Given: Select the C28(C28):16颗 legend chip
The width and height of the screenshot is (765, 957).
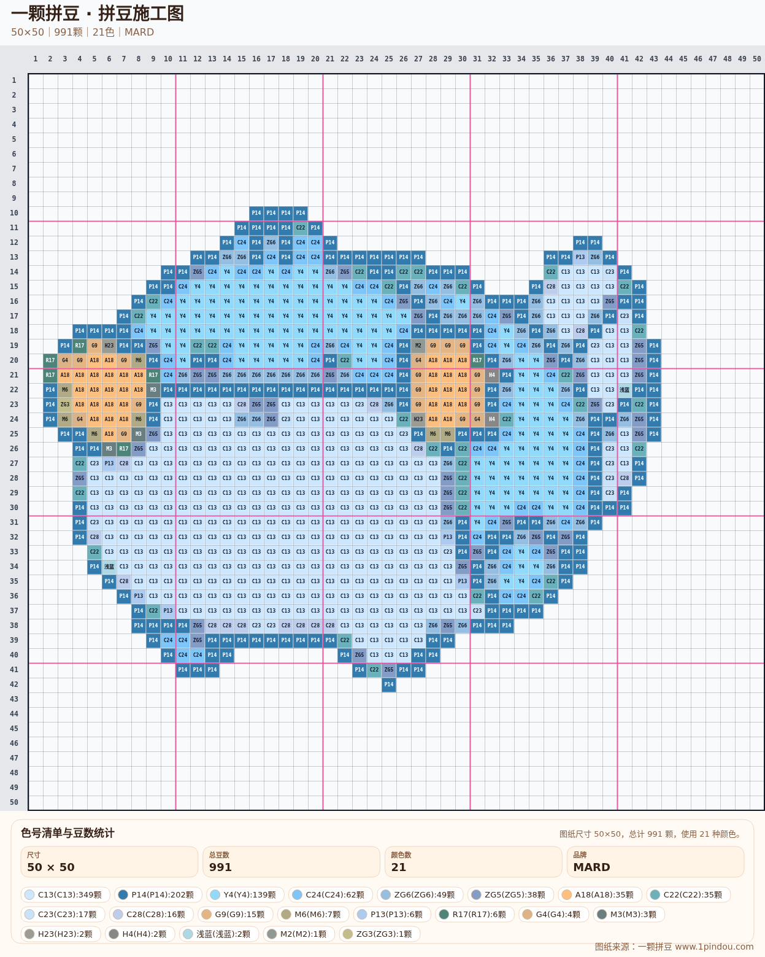Looking at the screenshot, I should (152, 914).
